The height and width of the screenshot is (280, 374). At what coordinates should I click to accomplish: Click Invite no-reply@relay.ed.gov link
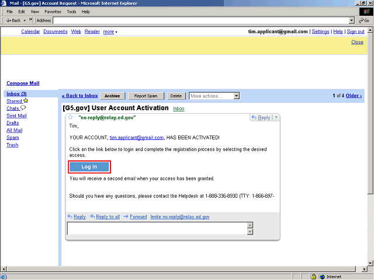tap(180, 216)
